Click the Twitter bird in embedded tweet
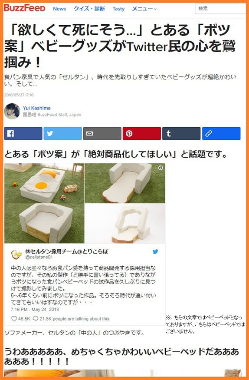Viewport: 249px width, 380px height. pos(155,251)
